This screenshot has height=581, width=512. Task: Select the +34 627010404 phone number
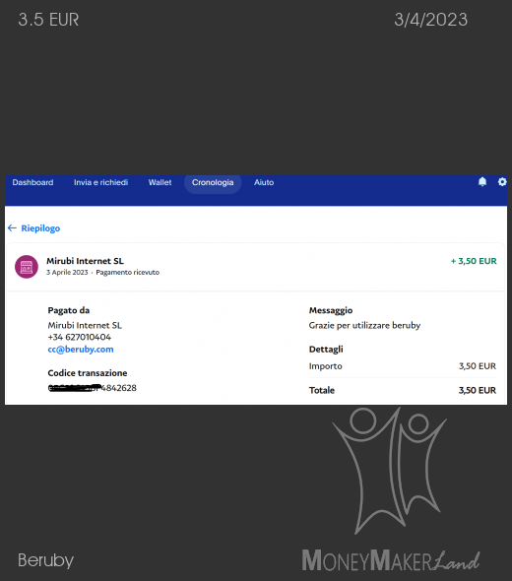80,337
